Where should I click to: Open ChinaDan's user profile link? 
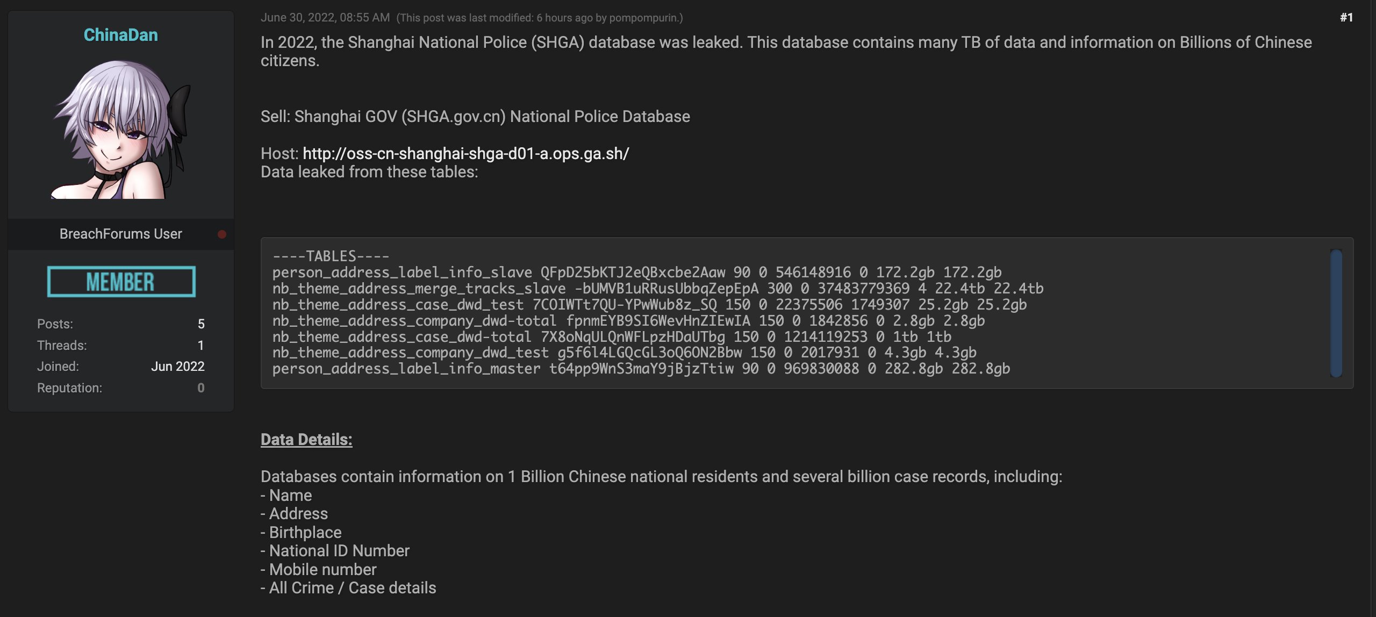[121, 35]
